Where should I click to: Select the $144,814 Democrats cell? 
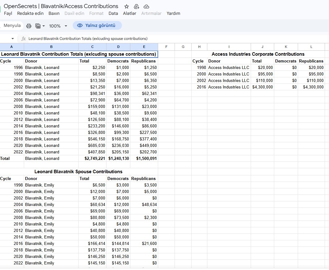point(118,244)
